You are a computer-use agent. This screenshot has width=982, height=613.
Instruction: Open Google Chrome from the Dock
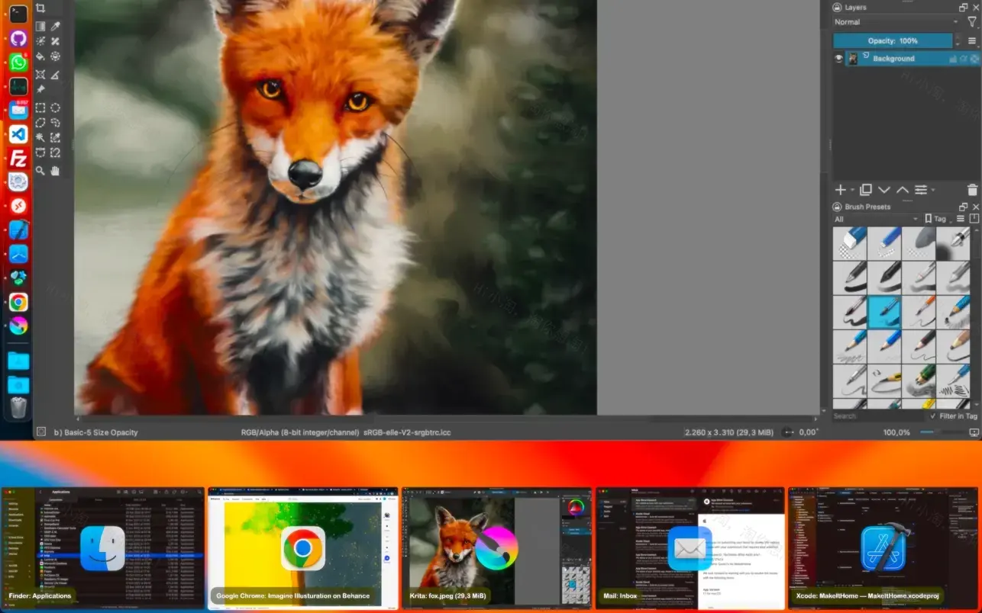(x=18, y=302)
